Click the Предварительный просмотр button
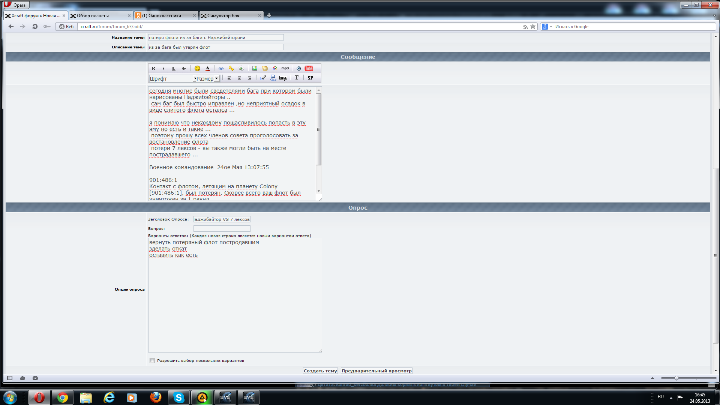Screen dimensions: 720x405 [x=376, y=371]
